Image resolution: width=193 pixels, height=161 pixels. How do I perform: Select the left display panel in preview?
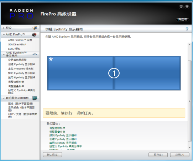pyautogui.click(x=80, y=73)
